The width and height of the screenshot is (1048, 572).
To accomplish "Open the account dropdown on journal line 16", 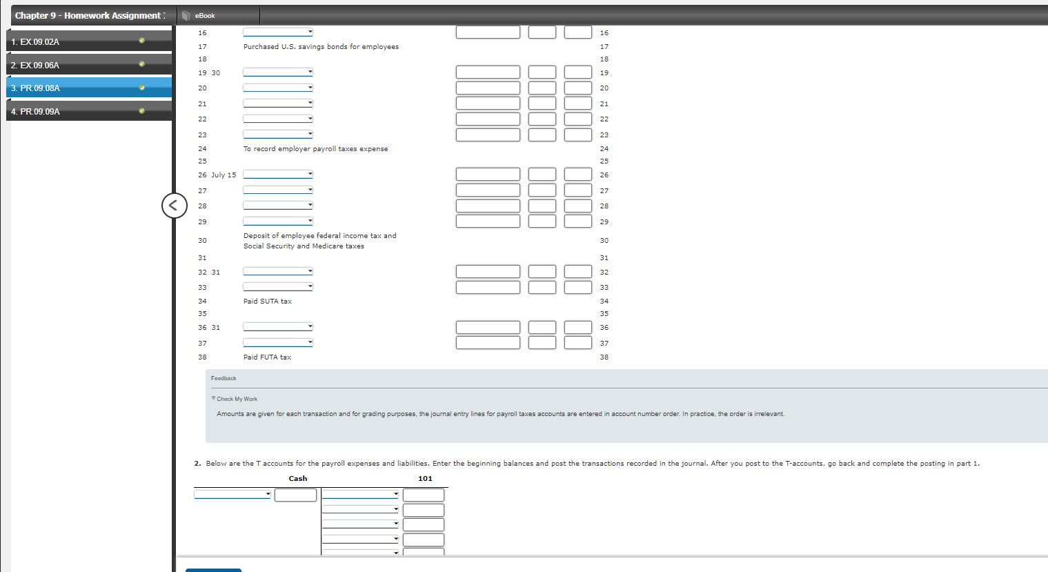I will coord(278,31).
